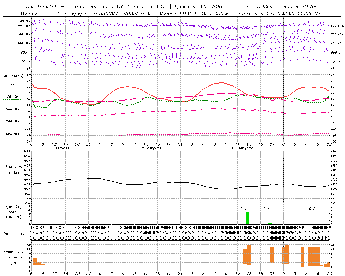
Task: Click the '500 гПа' temperature legend entry
Action: coord(12,134)
